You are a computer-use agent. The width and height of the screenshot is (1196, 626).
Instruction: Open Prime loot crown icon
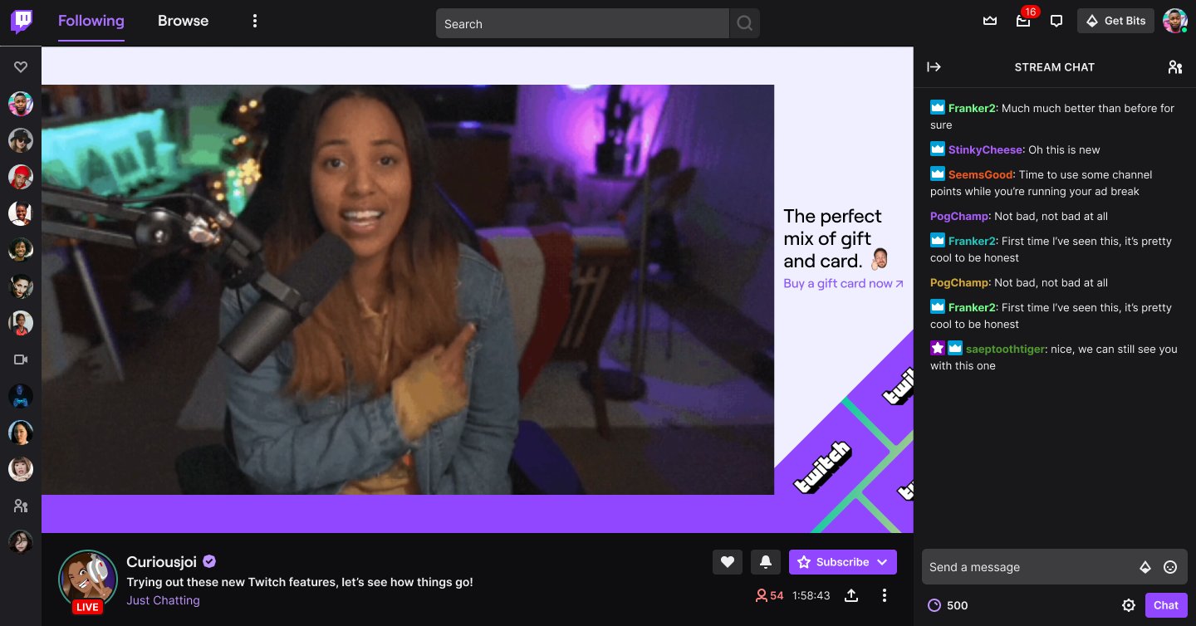[x=990, y=21]
